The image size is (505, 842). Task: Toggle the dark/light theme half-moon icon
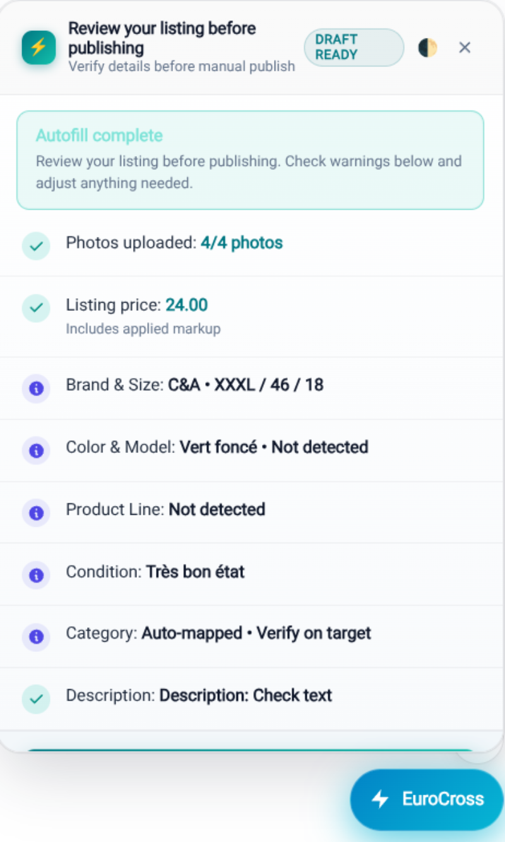(x=427, y=47)
